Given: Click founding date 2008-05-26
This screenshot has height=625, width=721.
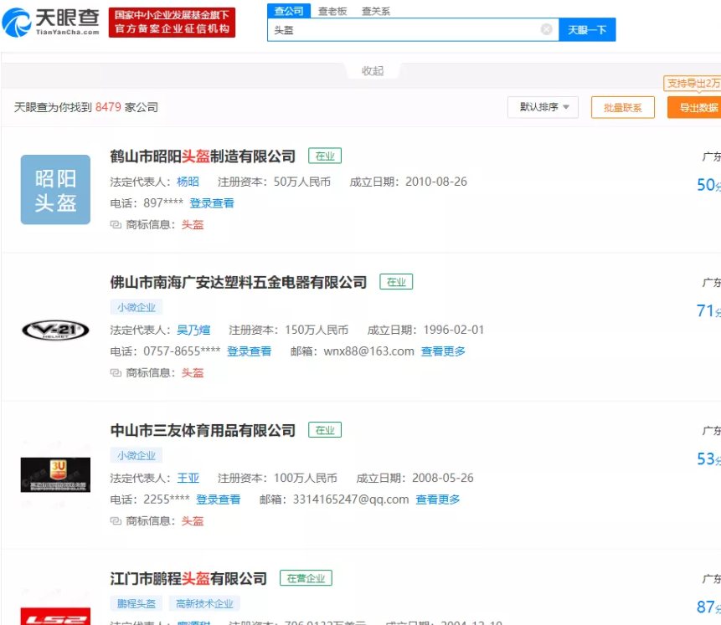Looking at the screenshot, I should [x=443, y=479].
